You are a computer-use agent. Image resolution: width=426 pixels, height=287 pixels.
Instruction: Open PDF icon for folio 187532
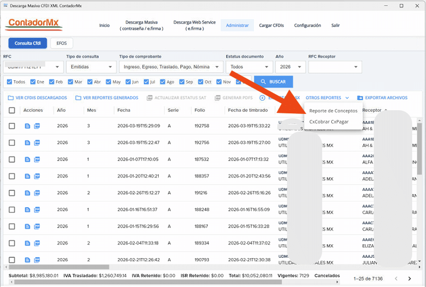coord(37,159)
